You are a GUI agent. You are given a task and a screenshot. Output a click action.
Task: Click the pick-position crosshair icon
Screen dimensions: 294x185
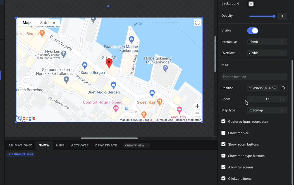[283, 88]
